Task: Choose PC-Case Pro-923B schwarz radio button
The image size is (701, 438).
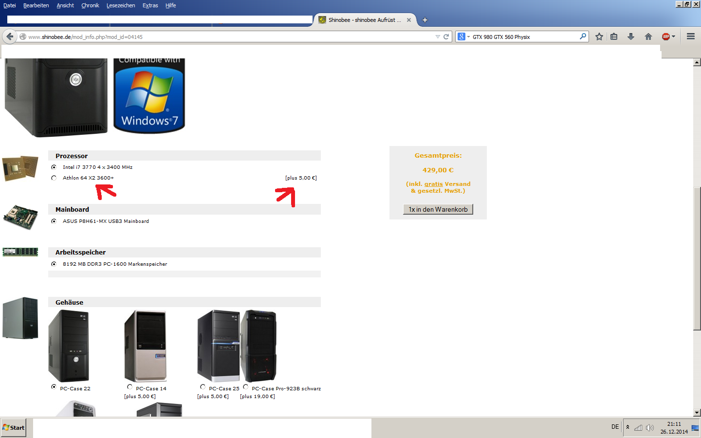Action: (x=245, y=387)
